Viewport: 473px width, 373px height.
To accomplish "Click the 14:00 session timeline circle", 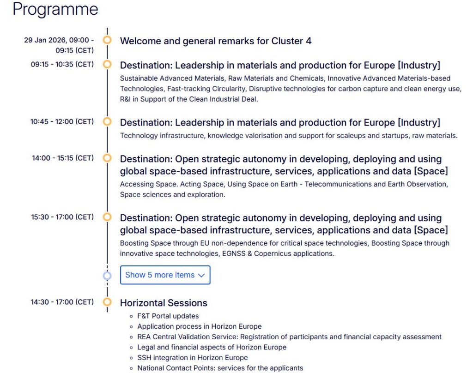I will tap(107, 158).
